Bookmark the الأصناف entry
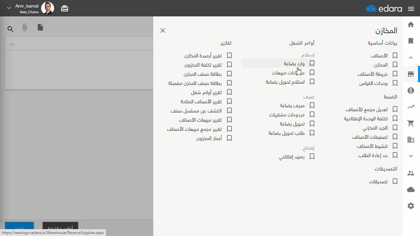The height and width of the screenshot is (236, 420). [395, 56]
